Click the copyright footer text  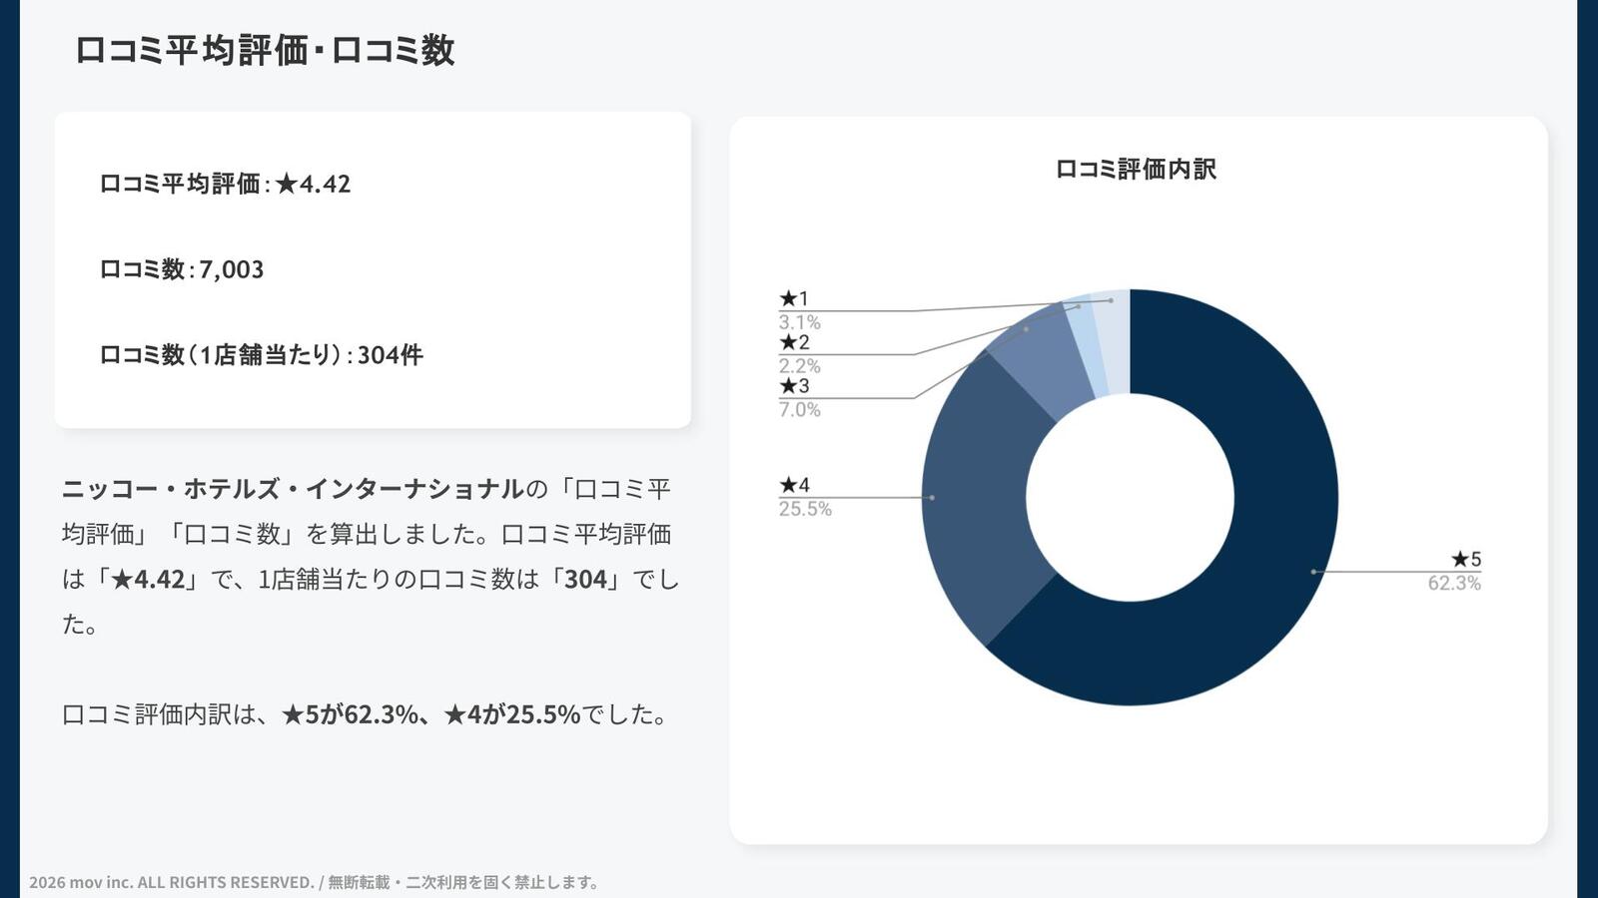314,882
